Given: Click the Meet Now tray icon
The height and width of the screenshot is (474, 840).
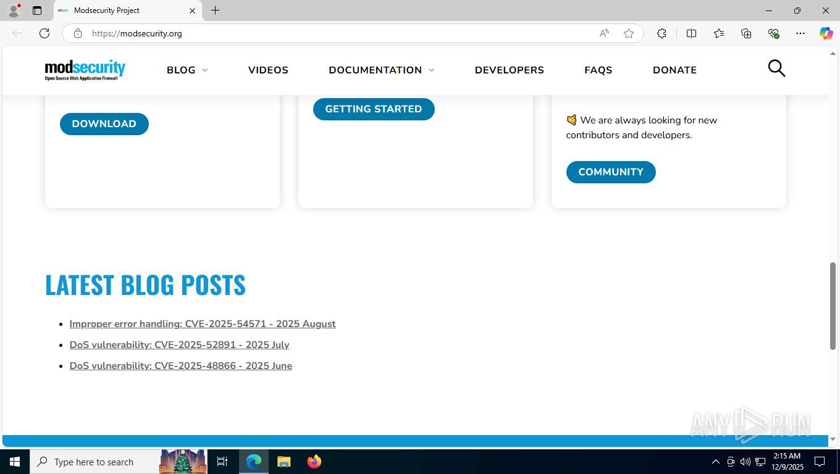Looking at the screenshot, I should pyautogui.click(x=731, y=462).
